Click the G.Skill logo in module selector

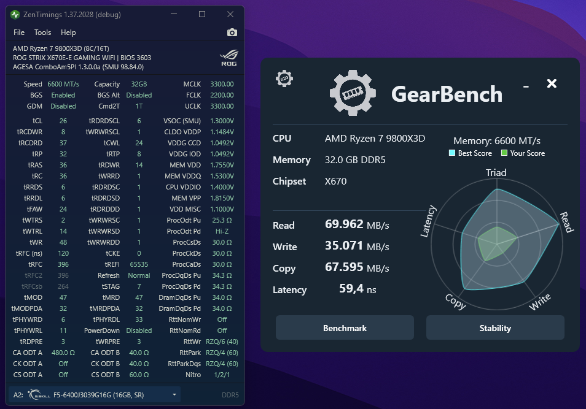point(39,394)
